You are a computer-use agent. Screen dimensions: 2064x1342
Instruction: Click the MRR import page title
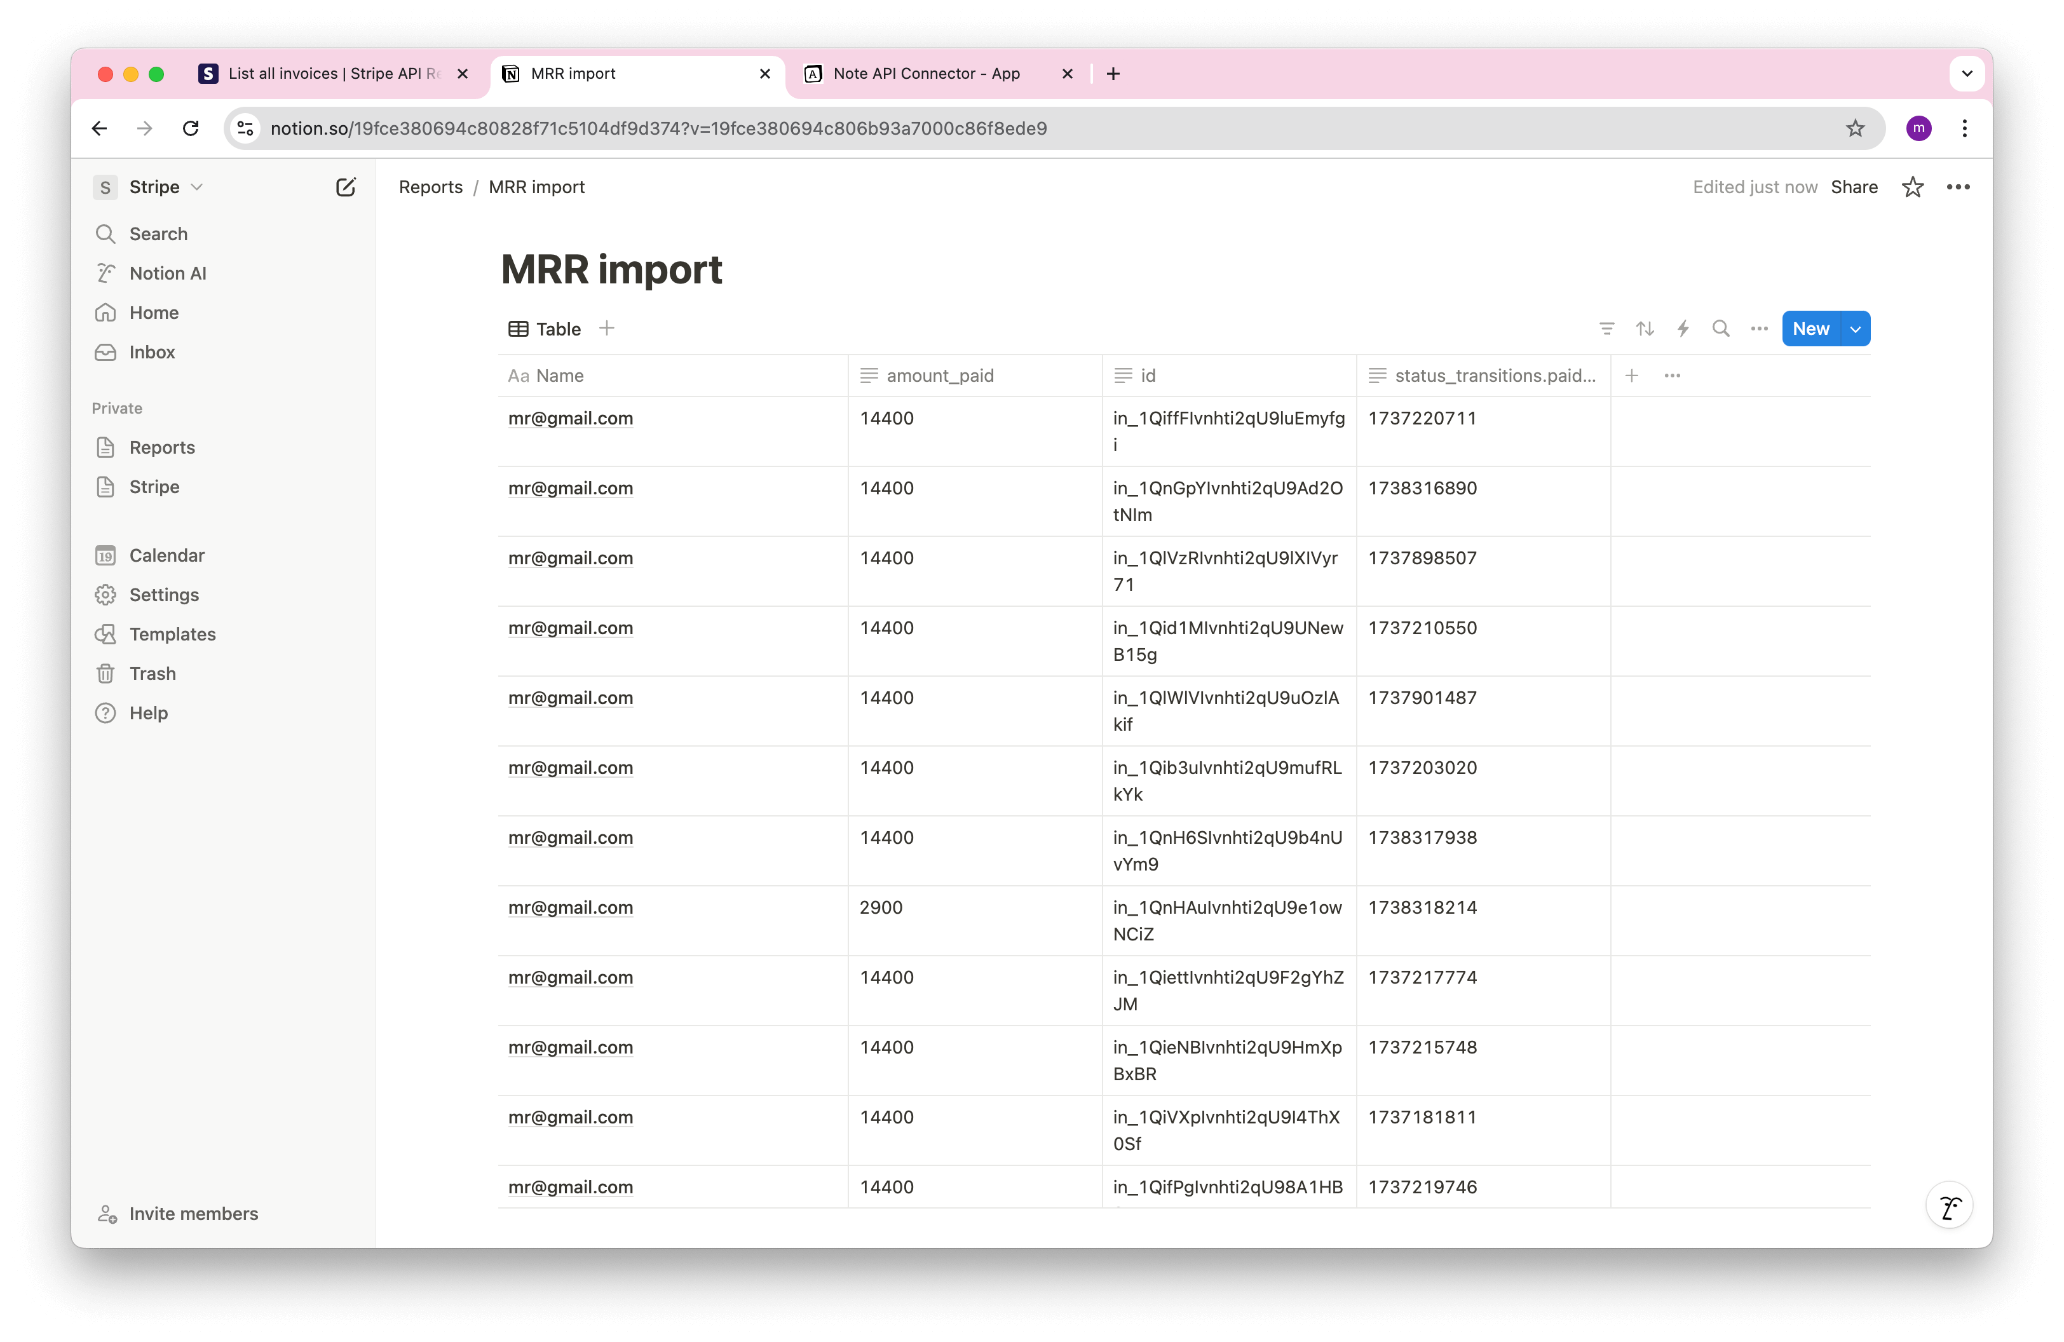click(611, 269)
